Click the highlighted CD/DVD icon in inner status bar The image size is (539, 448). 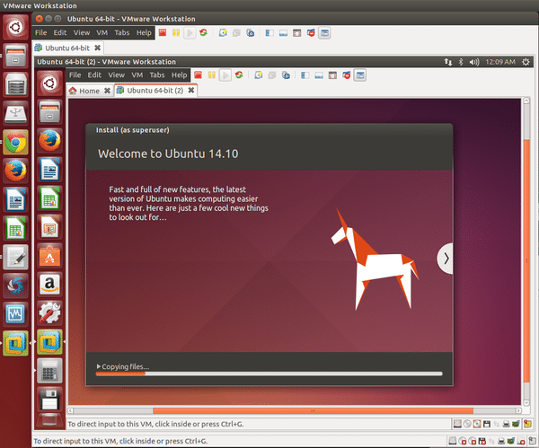477,424
